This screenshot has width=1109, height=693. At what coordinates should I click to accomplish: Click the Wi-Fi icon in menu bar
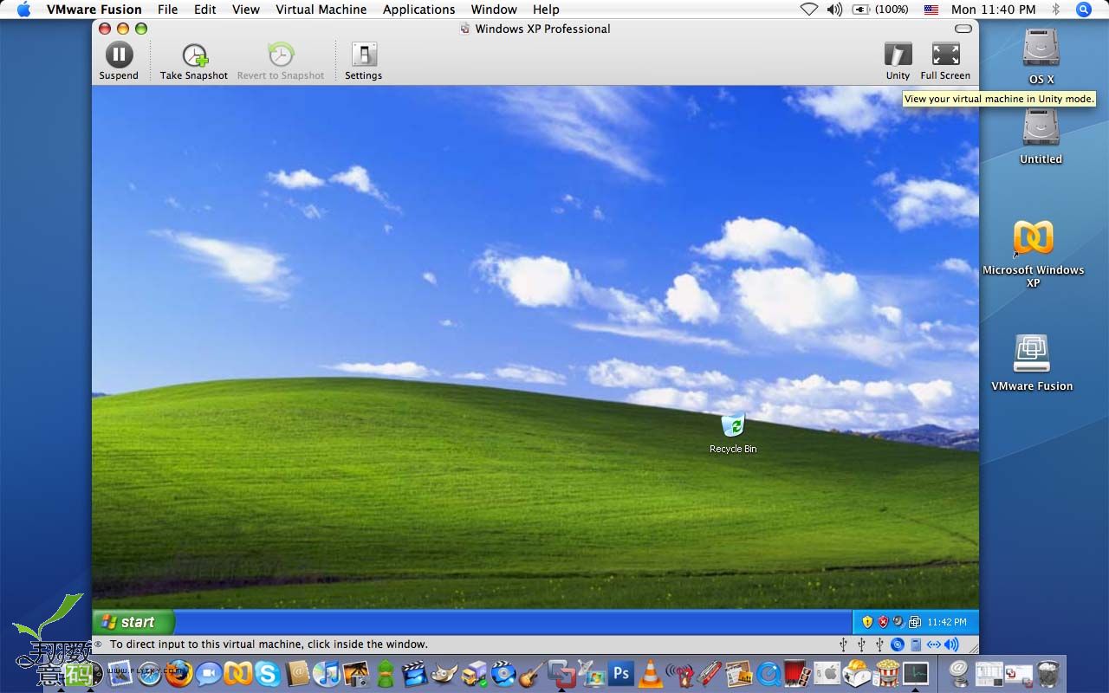[808, 10]
